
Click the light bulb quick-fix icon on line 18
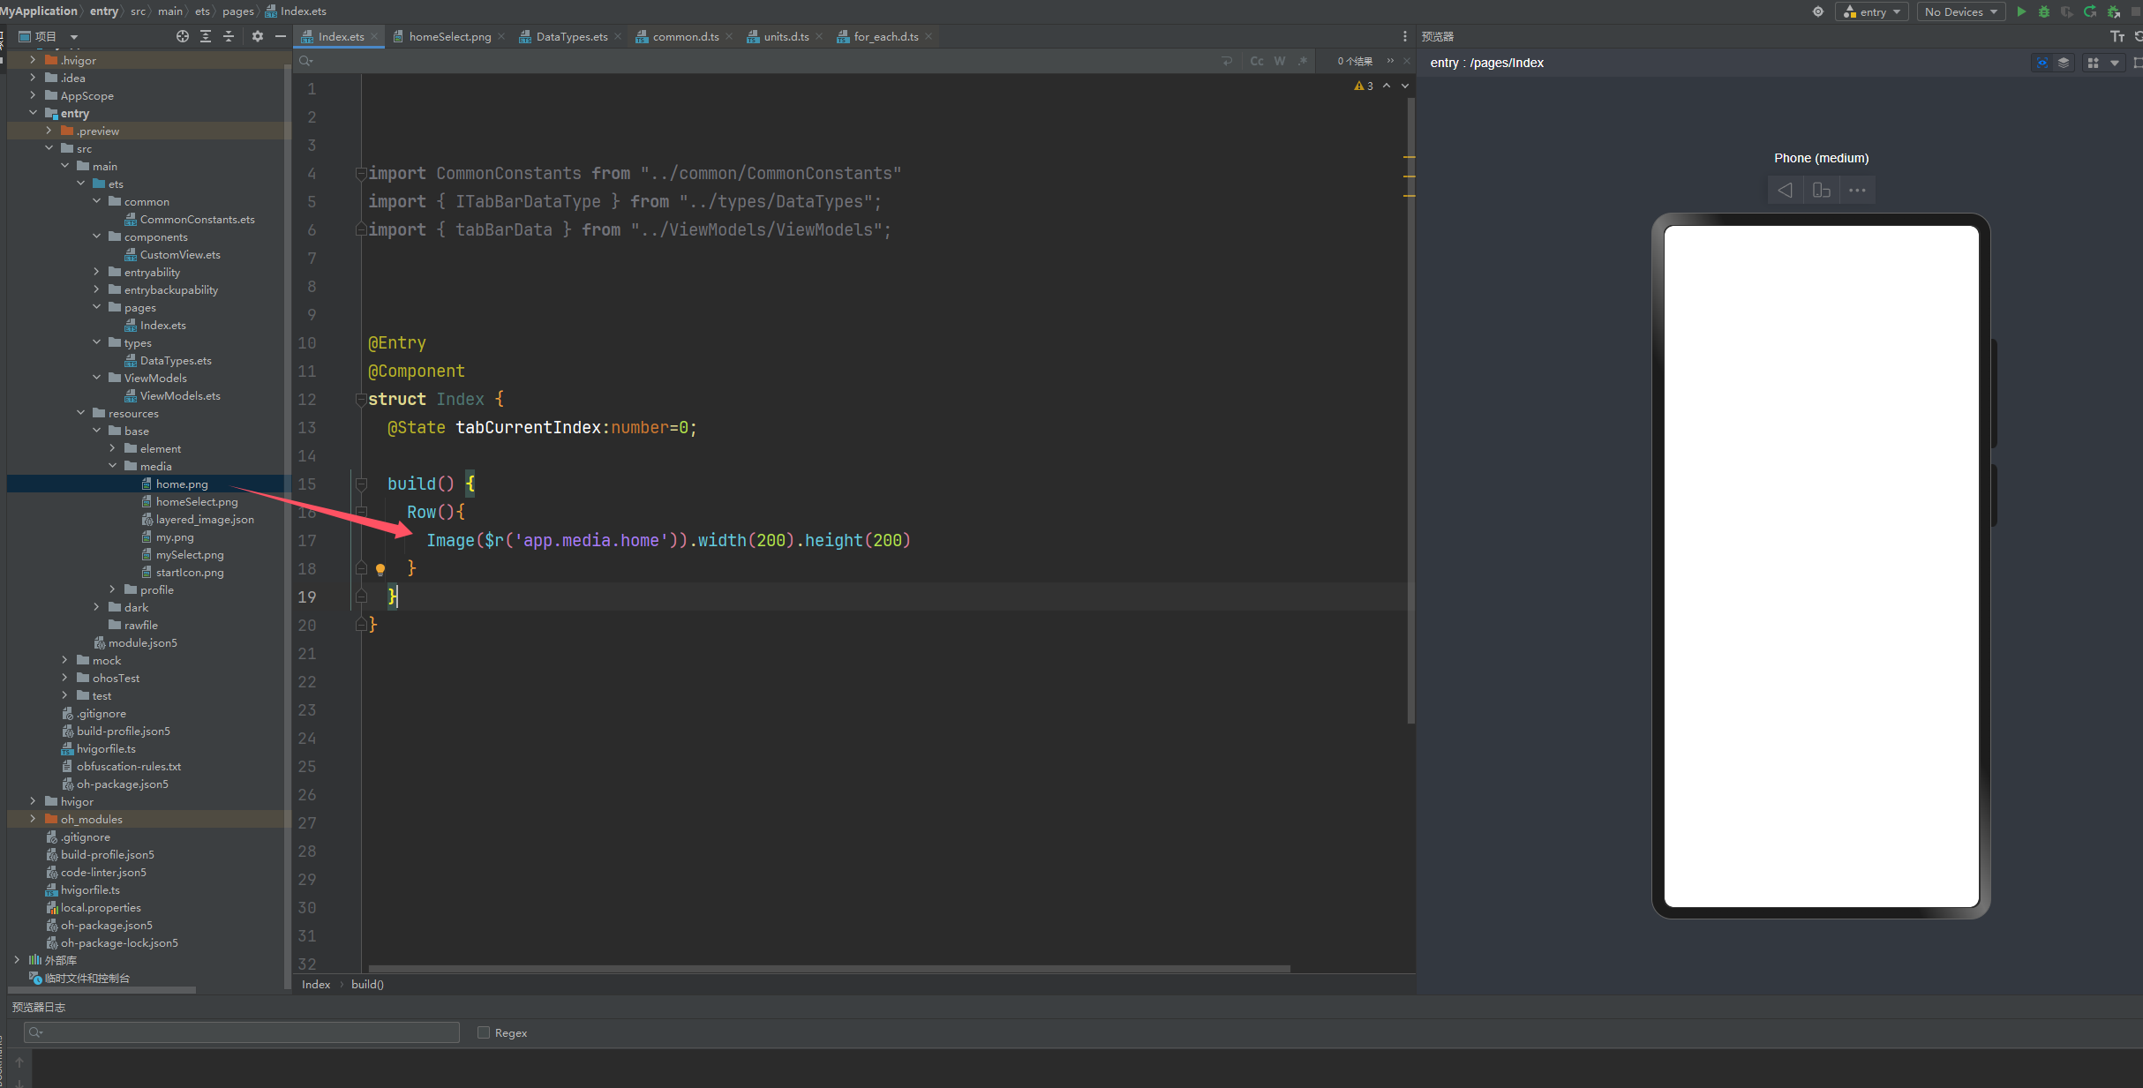tap(380, 569)
